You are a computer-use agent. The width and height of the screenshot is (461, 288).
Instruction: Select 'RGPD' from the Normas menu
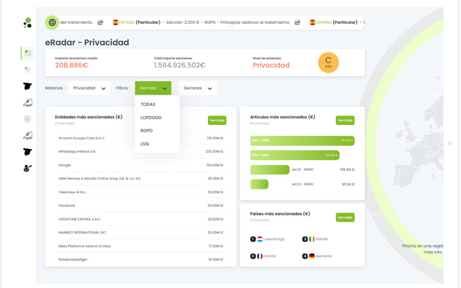(146, 131)
